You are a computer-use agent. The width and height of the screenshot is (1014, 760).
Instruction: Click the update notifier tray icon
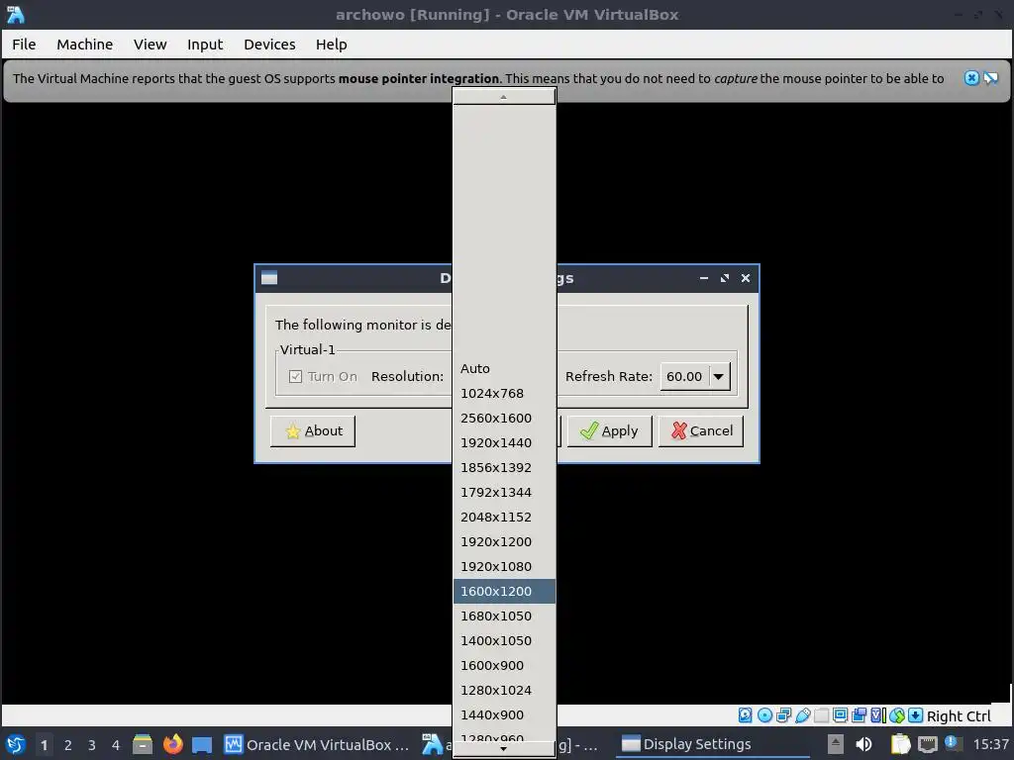(954, 743)
